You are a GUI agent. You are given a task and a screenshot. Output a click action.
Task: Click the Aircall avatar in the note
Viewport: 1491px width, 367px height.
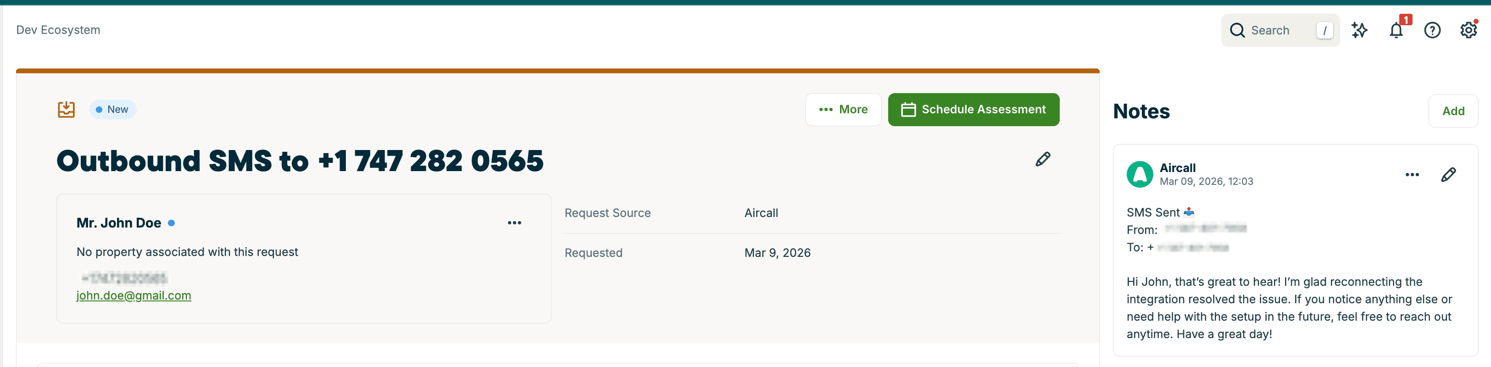pyautogui.click(x=1139, y=174)
